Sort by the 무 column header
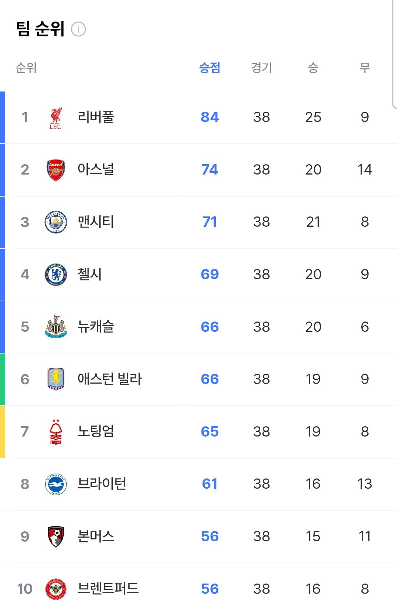The image size is (397, 610). [365, 68]
